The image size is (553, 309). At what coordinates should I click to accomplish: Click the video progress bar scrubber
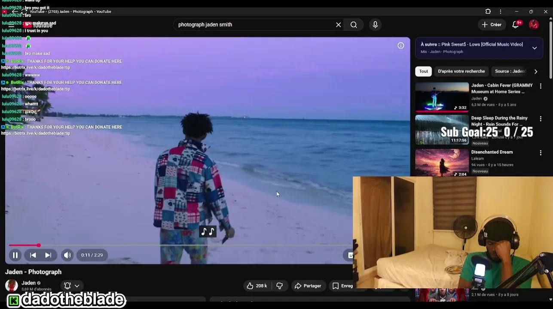click(38, 245)
